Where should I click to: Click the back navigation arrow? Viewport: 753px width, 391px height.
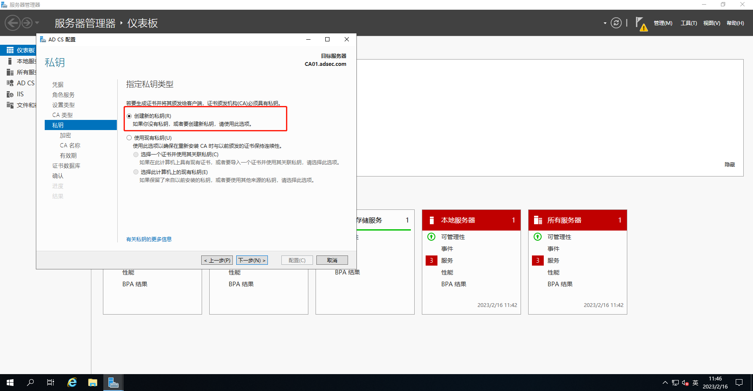[13, 23]
